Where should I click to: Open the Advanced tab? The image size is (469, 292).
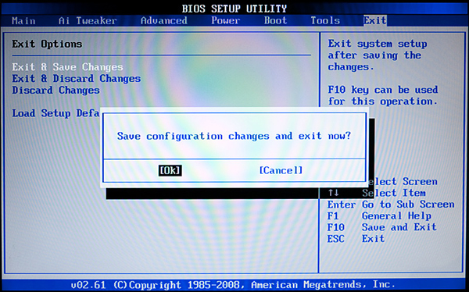point(164,20)
